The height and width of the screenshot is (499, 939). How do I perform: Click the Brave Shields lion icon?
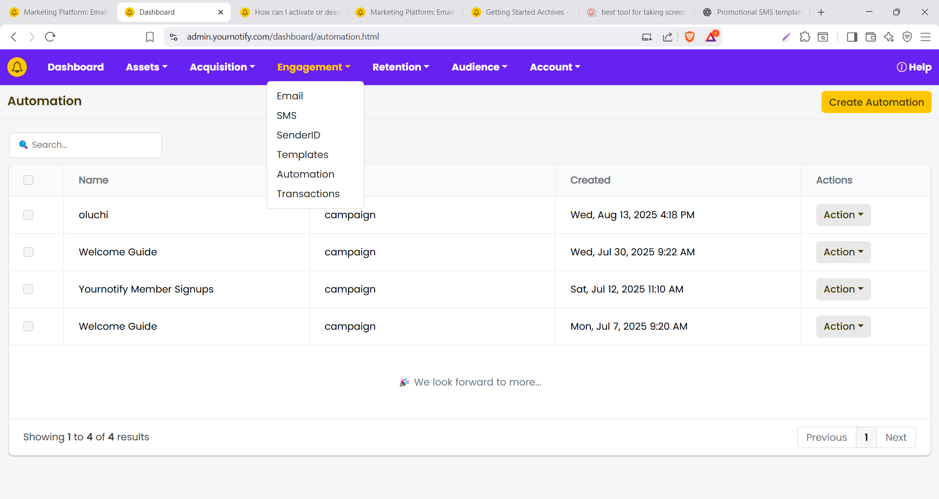pyautogui.click(x=690, y=37)
